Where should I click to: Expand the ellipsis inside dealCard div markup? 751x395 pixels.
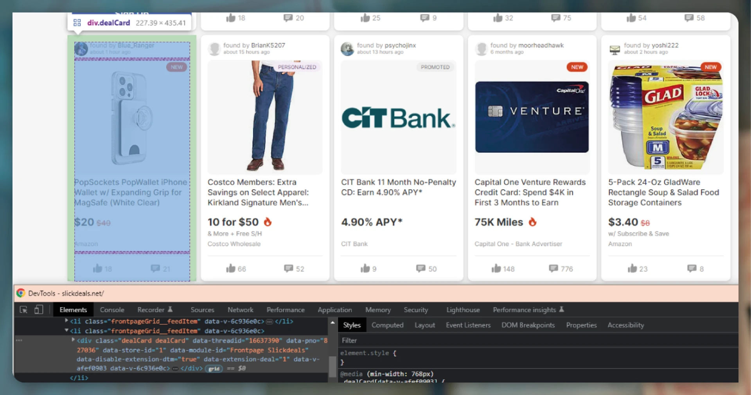(x=175, y=368)
